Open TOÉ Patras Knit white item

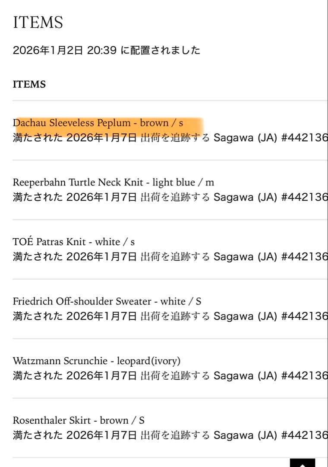(x=73, y=242)
